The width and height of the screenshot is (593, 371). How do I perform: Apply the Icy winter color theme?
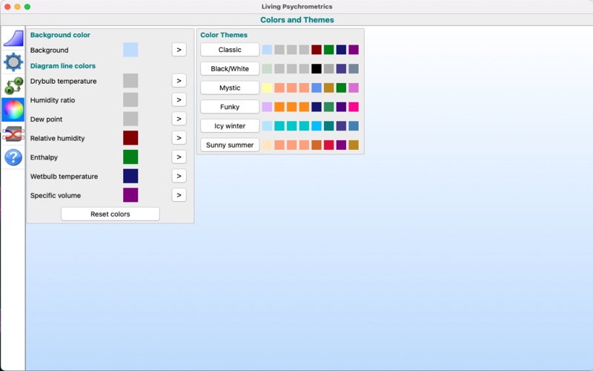(x=230, y=125)
